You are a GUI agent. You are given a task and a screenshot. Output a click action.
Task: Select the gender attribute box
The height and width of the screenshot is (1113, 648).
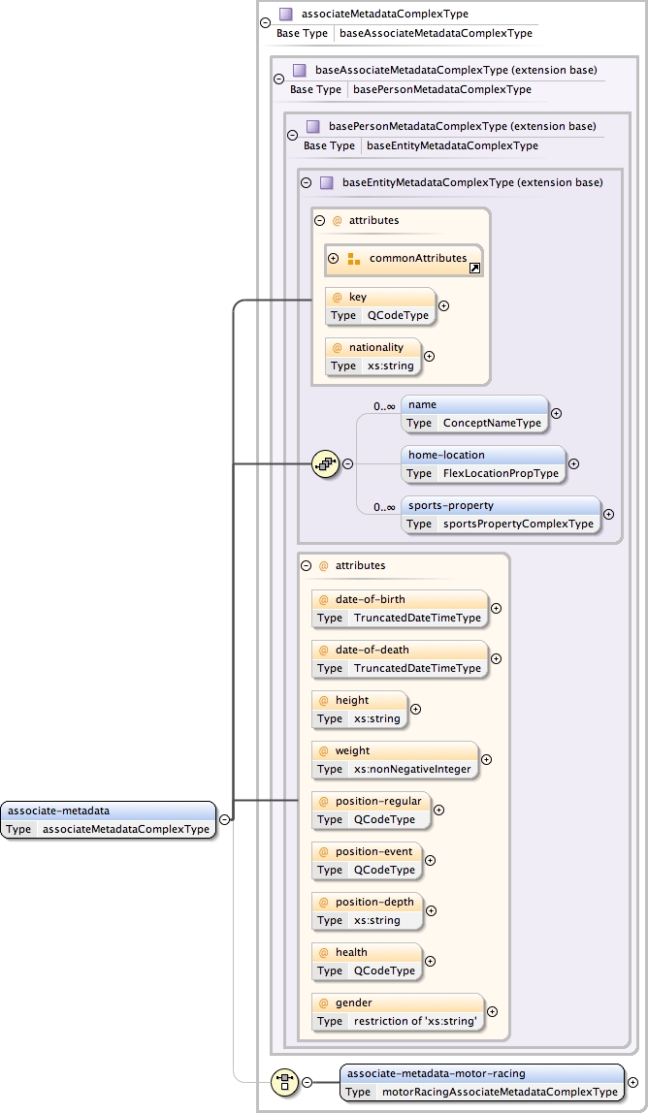pos(400,1011)
